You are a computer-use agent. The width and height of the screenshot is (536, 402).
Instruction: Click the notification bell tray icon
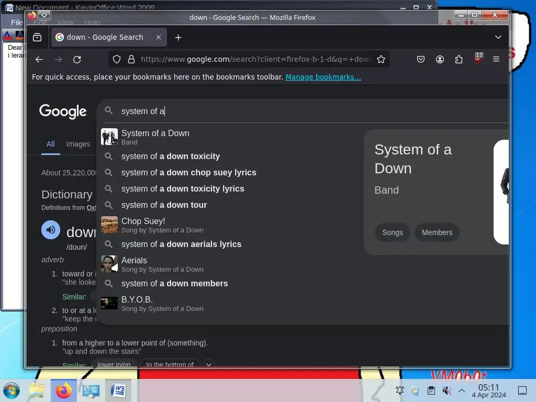click(399, 390)
